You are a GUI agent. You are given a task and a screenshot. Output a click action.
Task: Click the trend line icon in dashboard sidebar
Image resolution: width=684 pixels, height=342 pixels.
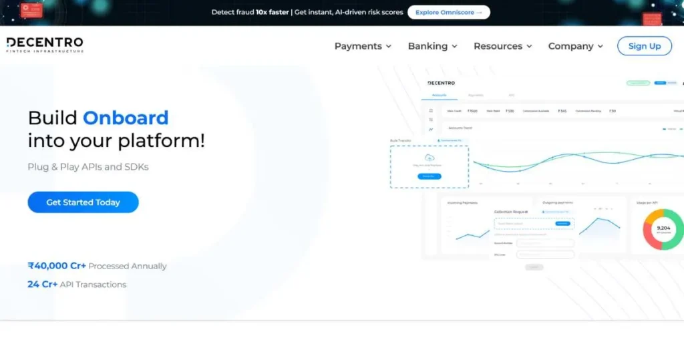click(431, 130)
